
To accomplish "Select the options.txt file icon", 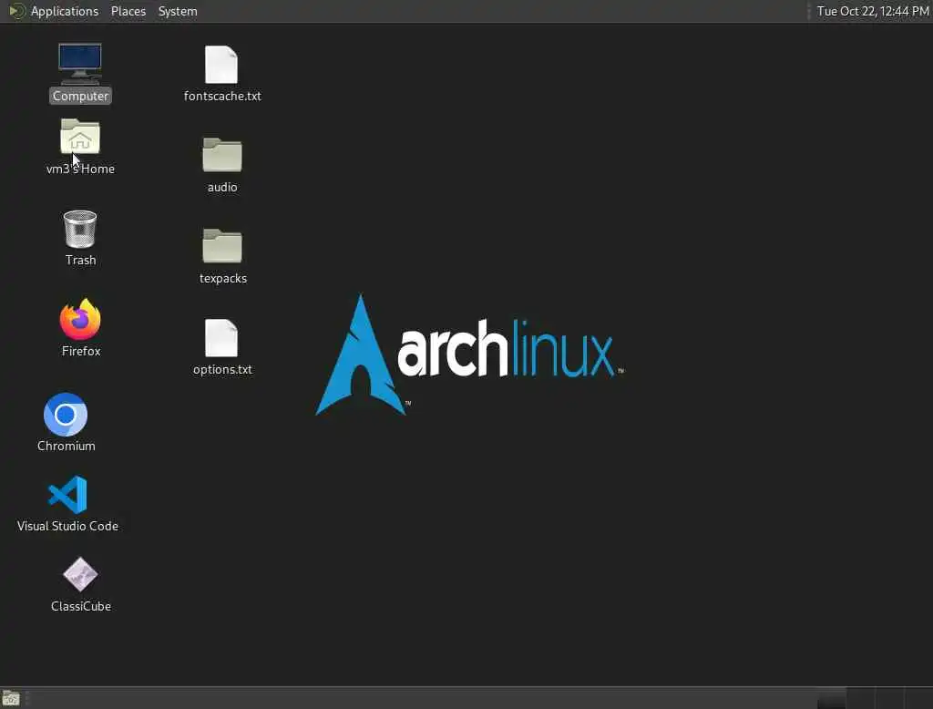I will [x=221, y=337].
